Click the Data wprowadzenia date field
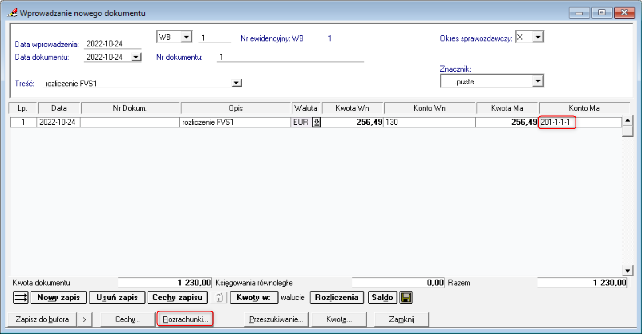The image size is (642, 334). click(x=113, y=44)
